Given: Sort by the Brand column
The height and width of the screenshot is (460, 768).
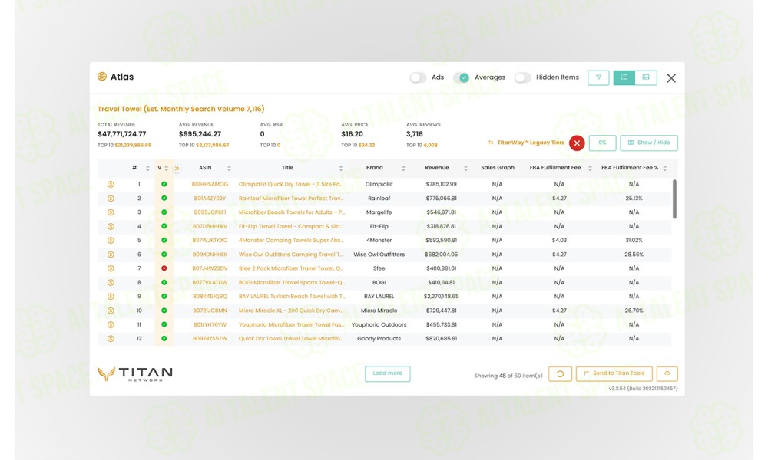Looking at the screenshot, I should tap(403, 168).
